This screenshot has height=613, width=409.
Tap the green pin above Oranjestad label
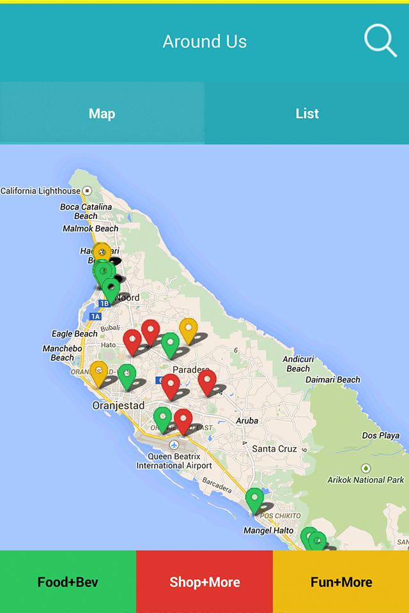click(127, 377)
